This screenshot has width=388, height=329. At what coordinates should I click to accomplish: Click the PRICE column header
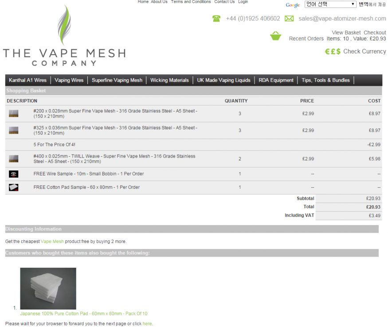click(307, 101)
